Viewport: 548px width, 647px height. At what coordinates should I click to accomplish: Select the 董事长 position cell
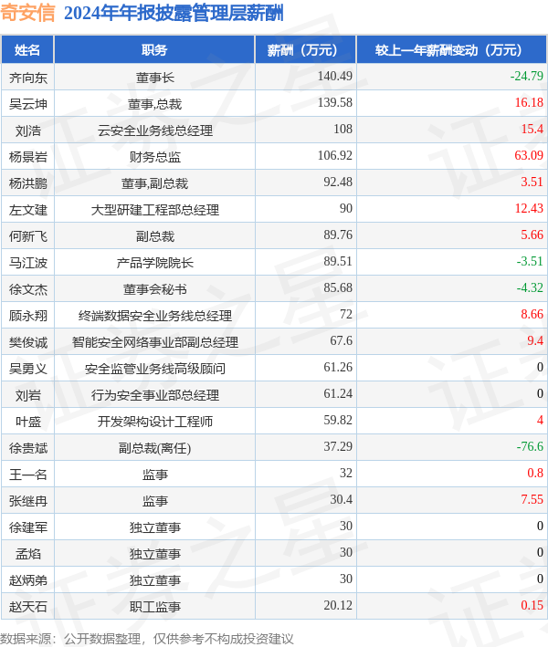pos(155,78)
